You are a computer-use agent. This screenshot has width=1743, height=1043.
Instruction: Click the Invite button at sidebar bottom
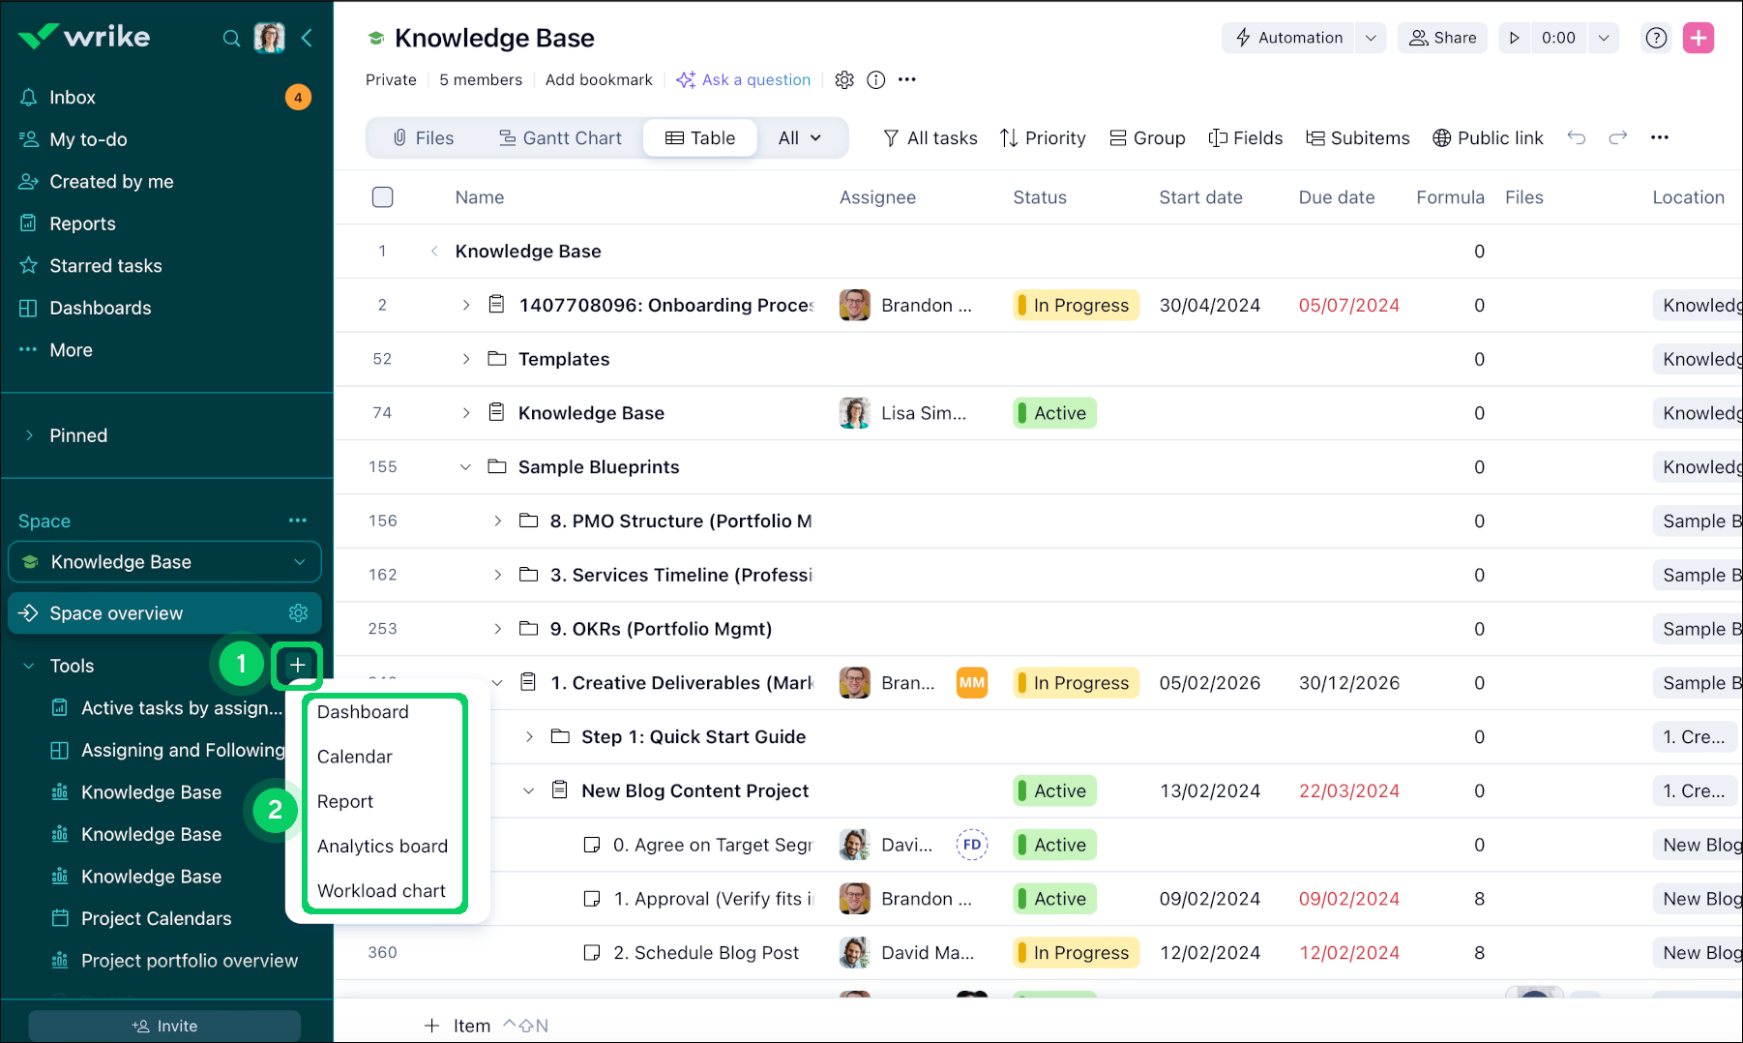pos(164,1026)
